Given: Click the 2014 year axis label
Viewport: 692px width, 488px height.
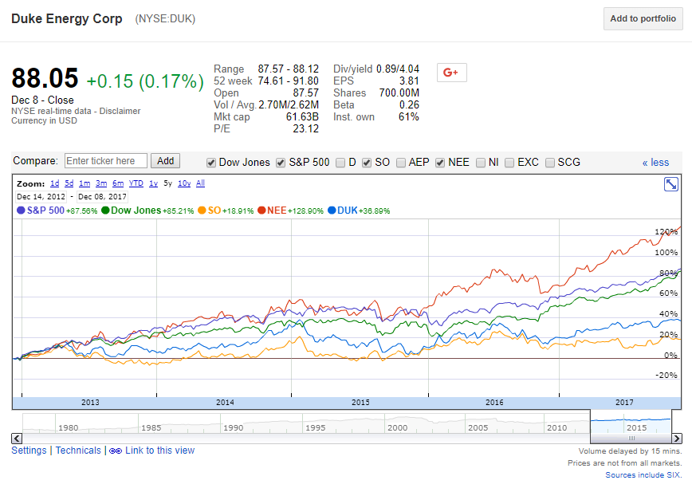Looking at the screenshot, I should (x=225, y=403).
